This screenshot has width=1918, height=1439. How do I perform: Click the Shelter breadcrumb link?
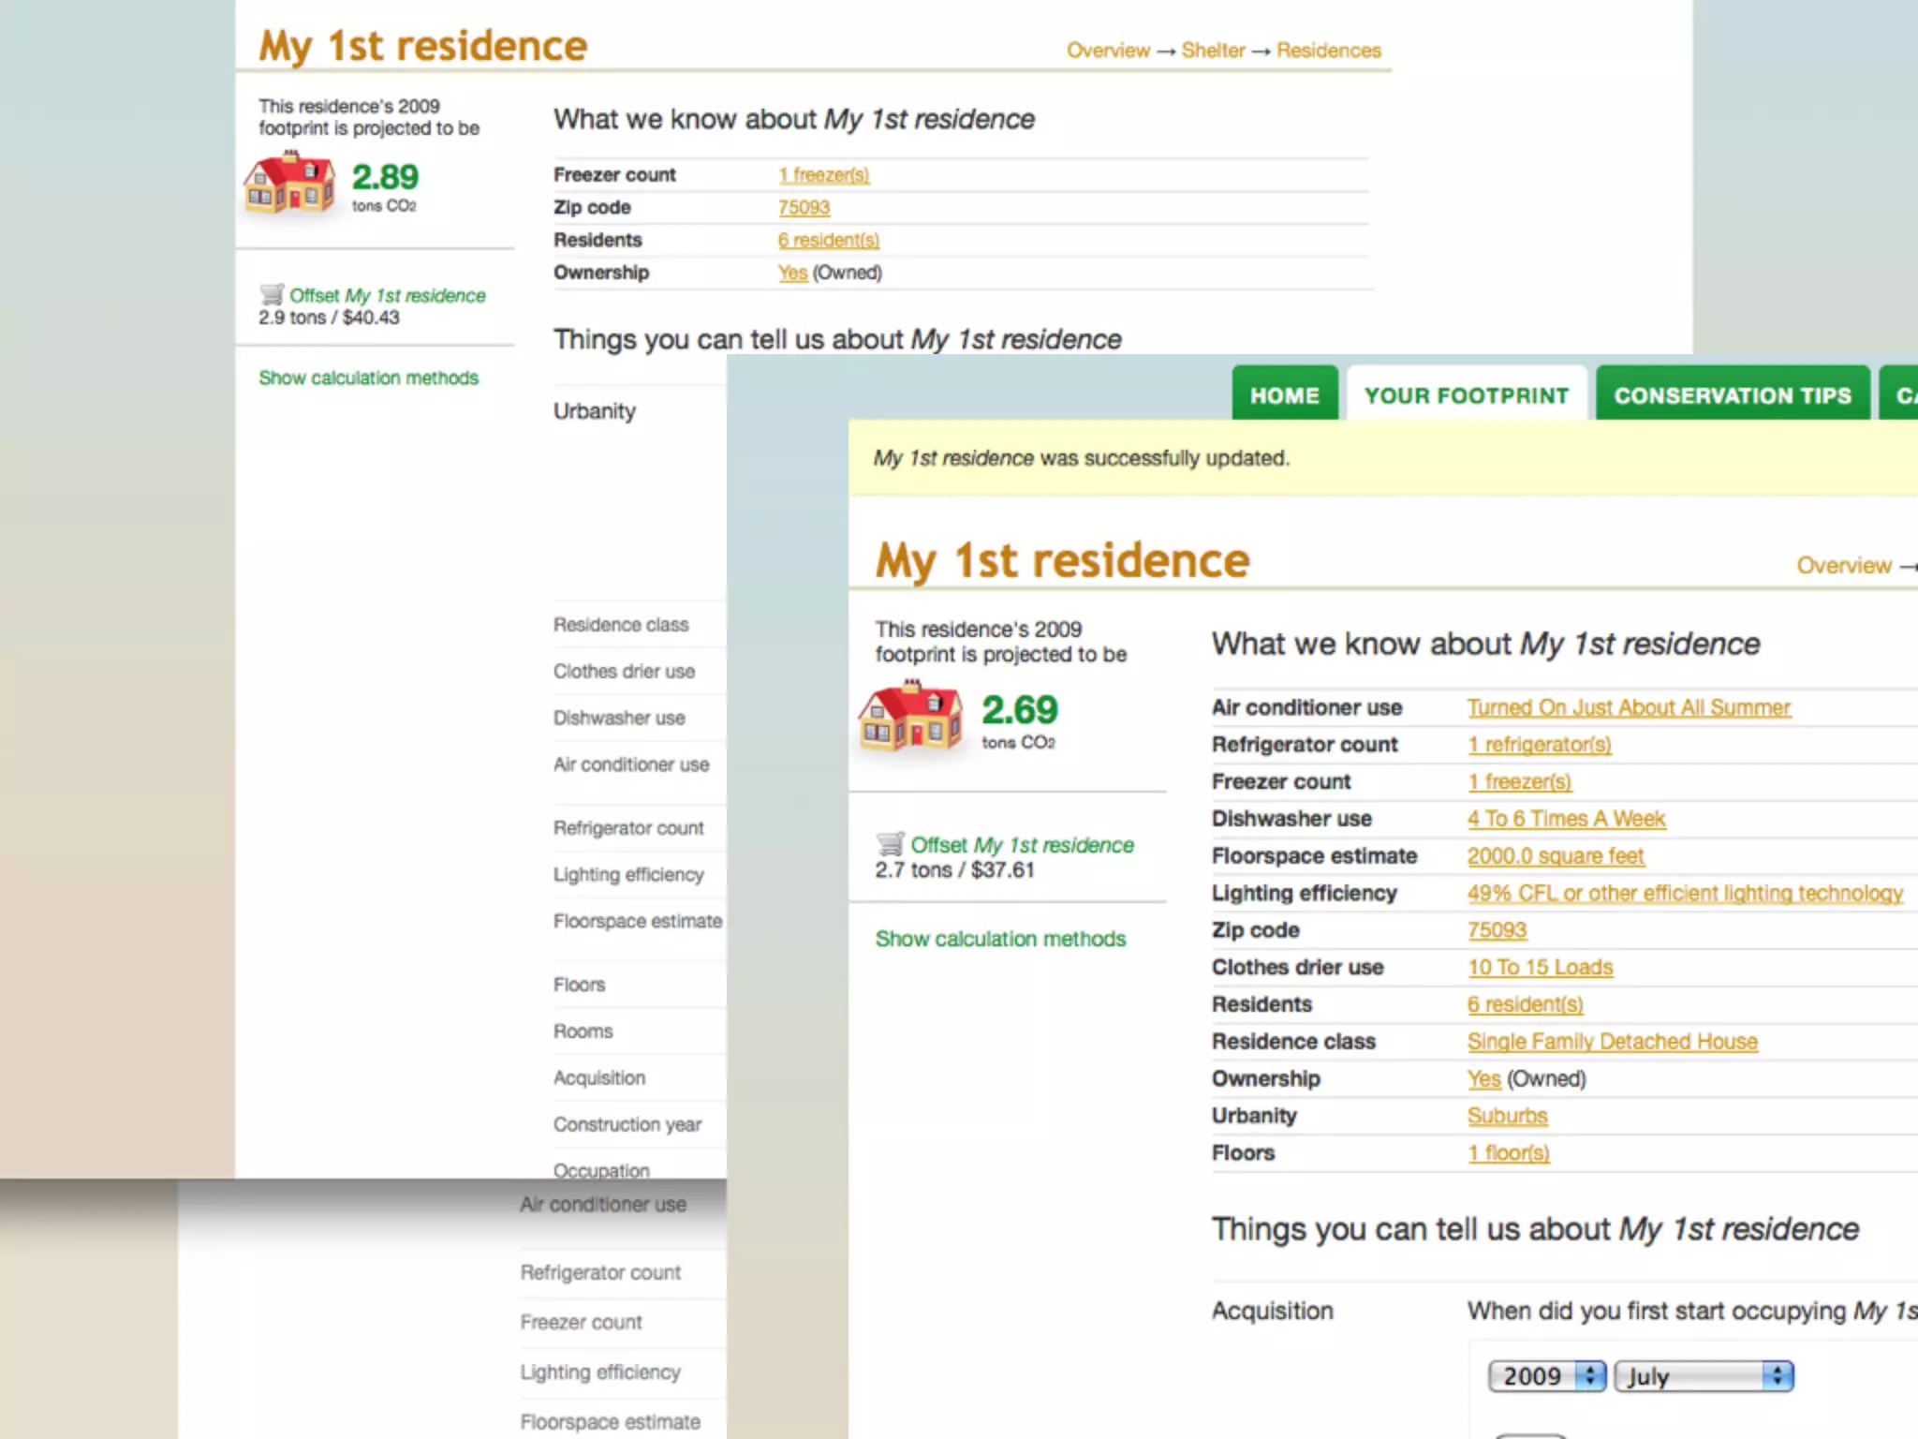click(1213, 51)
